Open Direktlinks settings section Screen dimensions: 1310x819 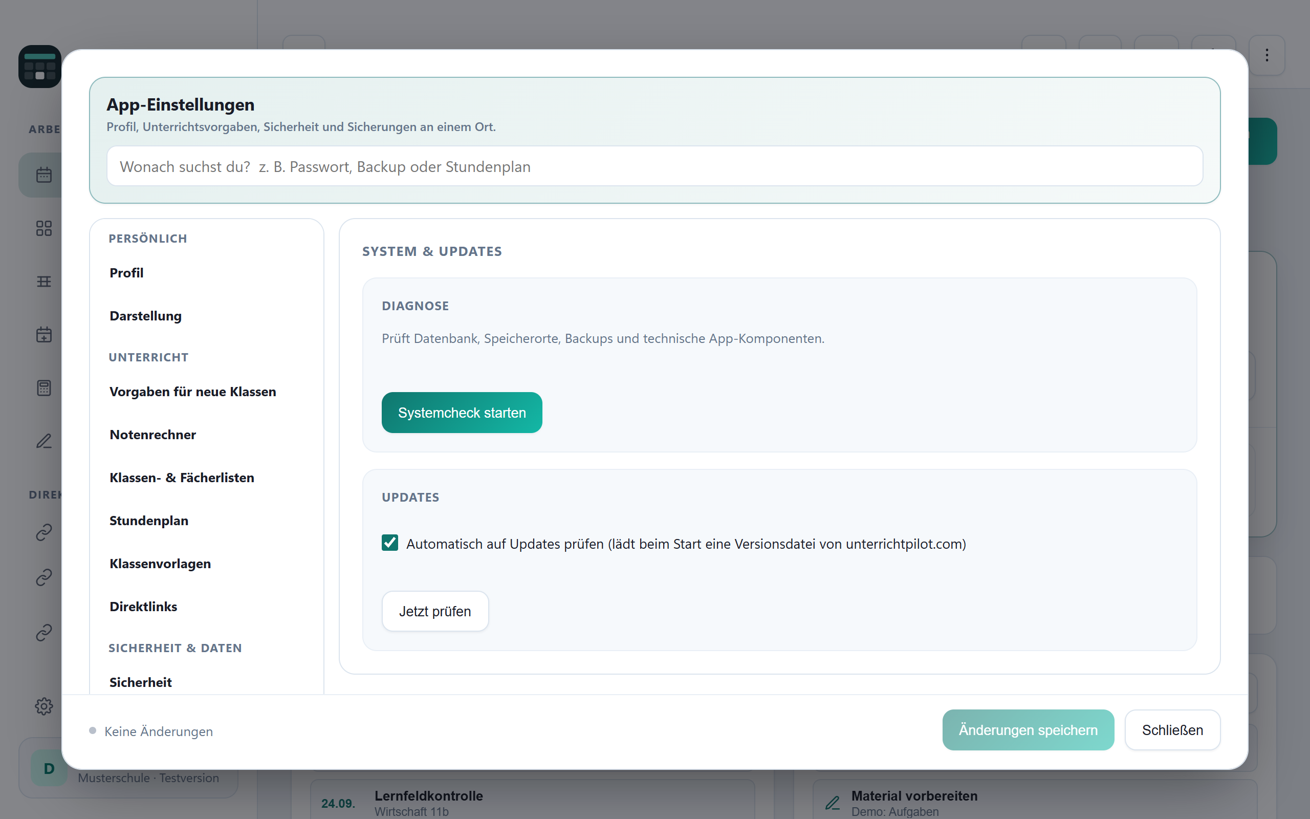point(207,607)
